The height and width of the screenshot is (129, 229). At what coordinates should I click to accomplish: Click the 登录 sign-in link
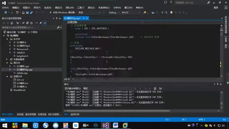pos(216,8)
